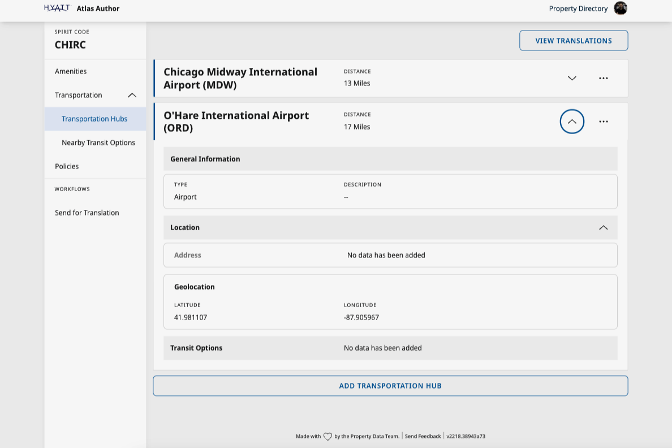The image size is (672, 448).
Task: Click longitude value -87.905967
Action: (361, 318)
